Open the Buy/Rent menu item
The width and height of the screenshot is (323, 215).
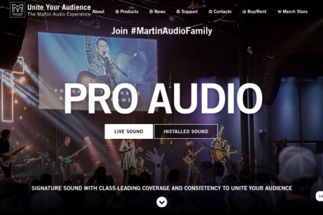(254, 12)
